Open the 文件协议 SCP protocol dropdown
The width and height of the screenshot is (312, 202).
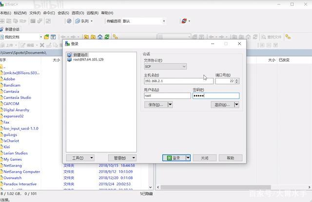pyautogui.click(x=165, y=67)
